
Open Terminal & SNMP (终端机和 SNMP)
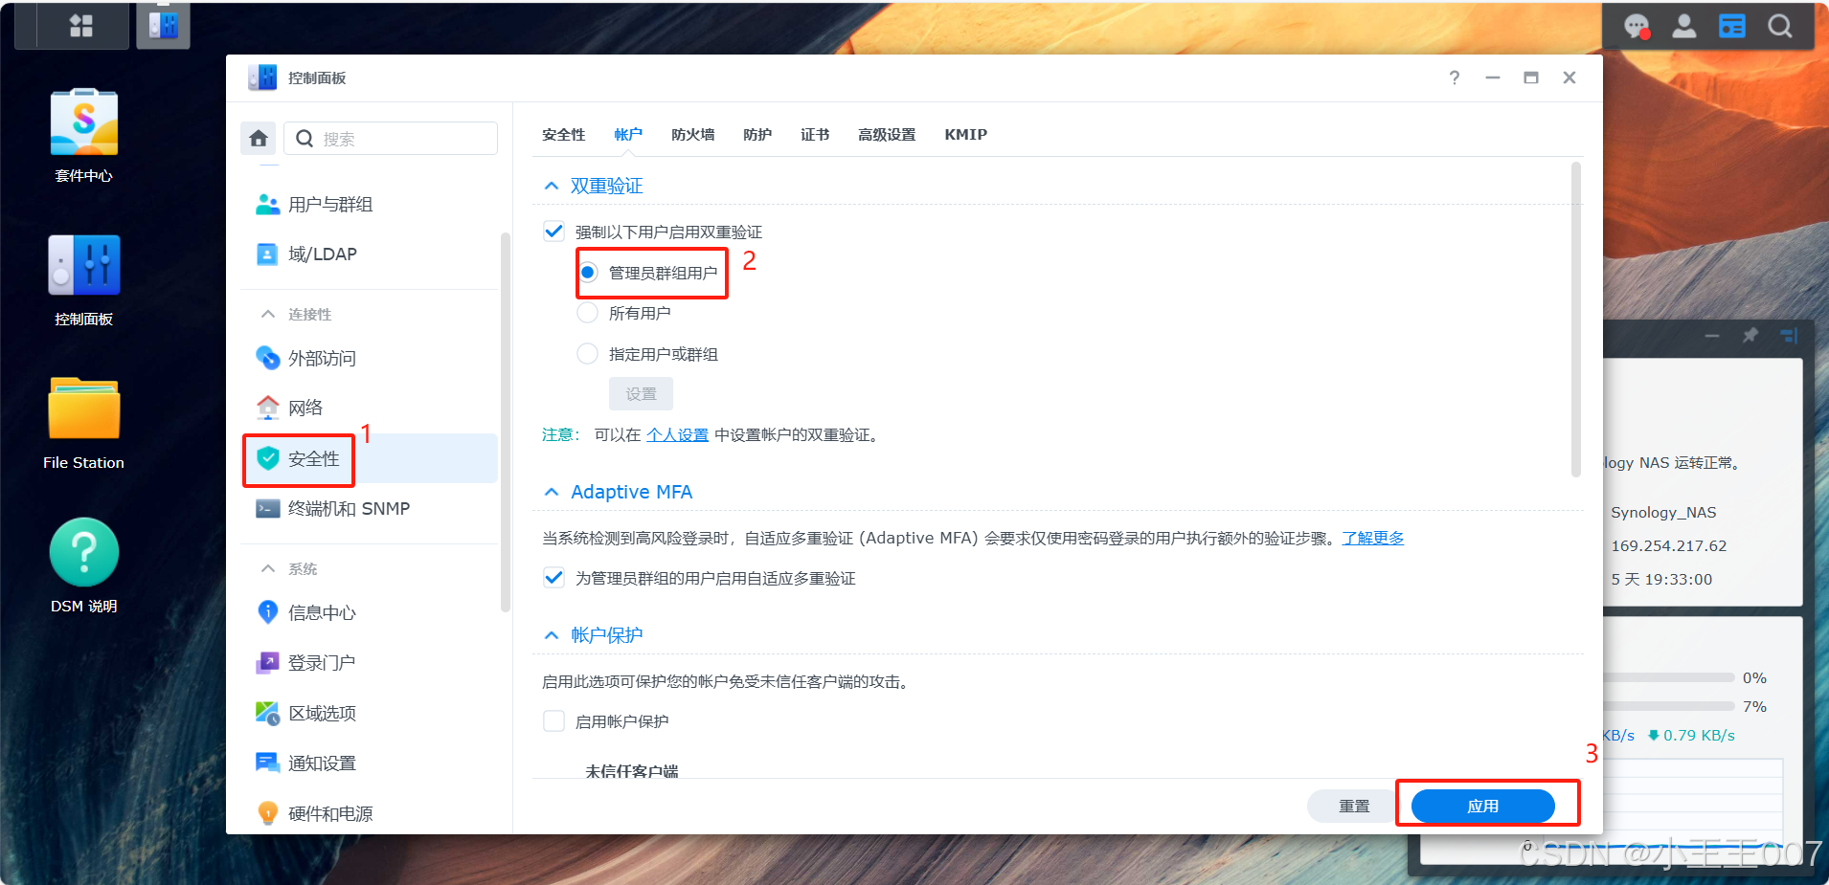click(x=369, y=509)
